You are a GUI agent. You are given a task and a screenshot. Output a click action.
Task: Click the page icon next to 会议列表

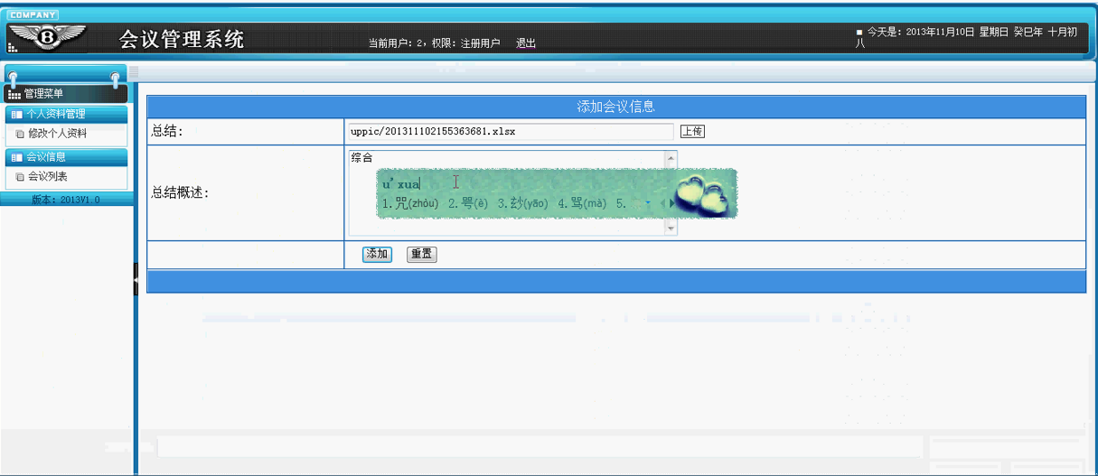click(x=20, y=178)
